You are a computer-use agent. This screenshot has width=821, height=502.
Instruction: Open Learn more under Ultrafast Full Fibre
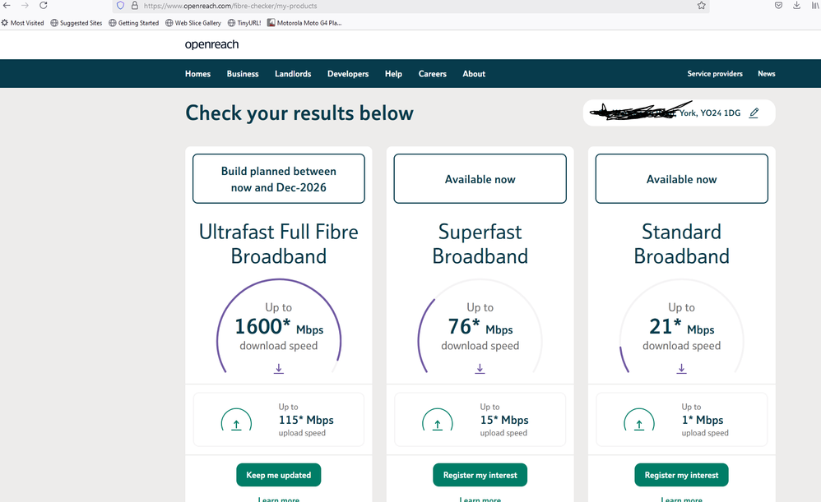pyautogui.click(x=278, y=498)
